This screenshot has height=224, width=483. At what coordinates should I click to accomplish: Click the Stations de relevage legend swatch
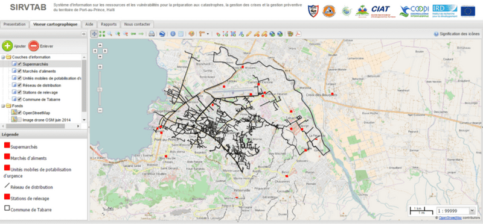[7, 196]
